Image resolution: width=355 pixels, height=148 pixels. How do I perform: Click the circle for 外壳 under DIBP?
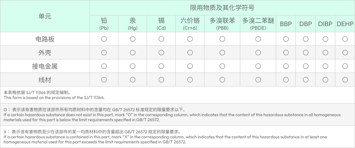tap(325, 53)
